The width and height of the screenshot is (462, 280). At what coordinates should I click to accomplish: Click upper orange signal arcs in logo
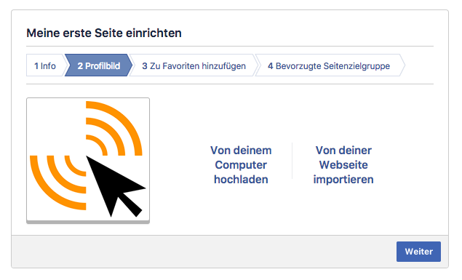pyautogui.click(x=114, y=129)
